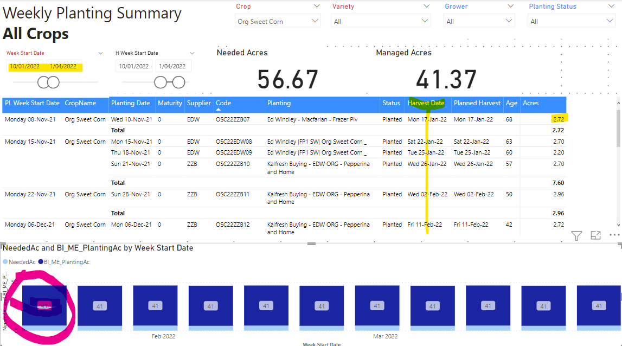622x346 pixels.
Task: Click the Acres column header
Action: [x=531, y=103]
